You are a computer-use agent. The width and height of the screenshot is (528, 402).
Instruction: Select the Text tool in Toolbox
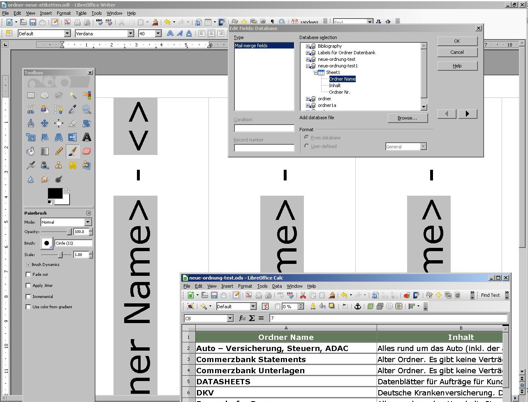(87, 137)
